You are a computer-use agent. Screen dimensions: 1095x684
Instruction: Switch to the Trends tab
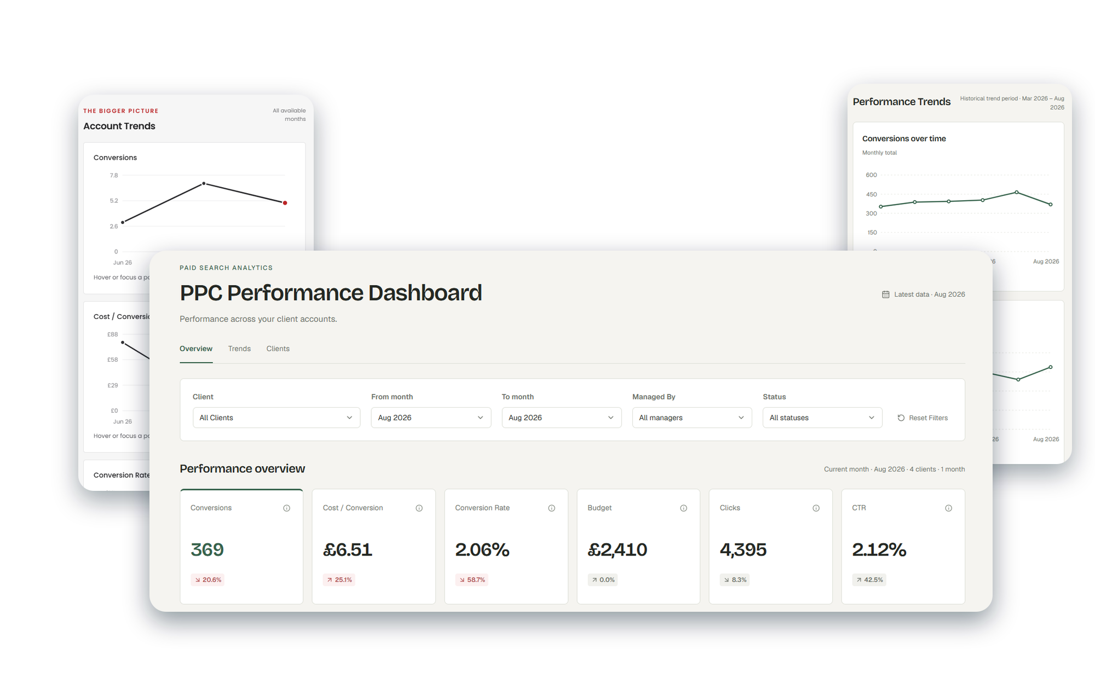pyautogui.click(x=239, y=349)
